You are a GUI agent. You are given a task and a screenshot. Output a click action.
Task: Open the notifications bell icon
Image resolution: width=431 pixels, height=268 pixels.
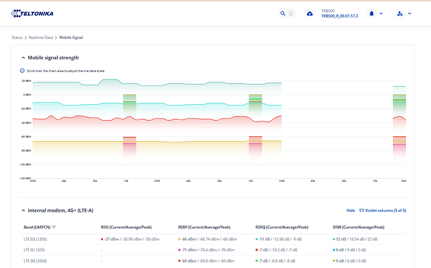click(x=372, y=13)
